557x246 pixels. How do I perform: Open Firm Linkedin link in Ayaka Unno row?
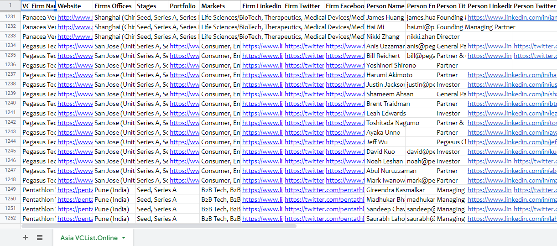click(262, 132)
